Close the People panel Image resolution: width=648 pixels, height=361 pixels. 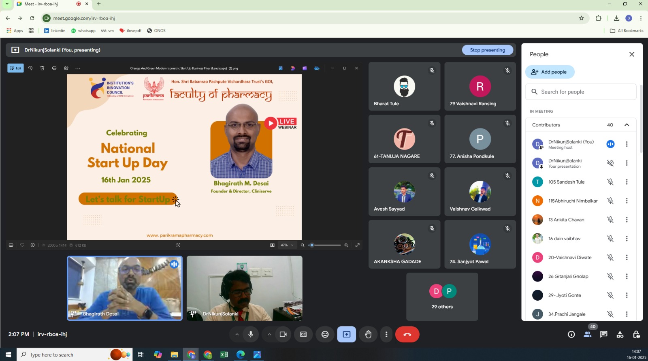(631, 54)
